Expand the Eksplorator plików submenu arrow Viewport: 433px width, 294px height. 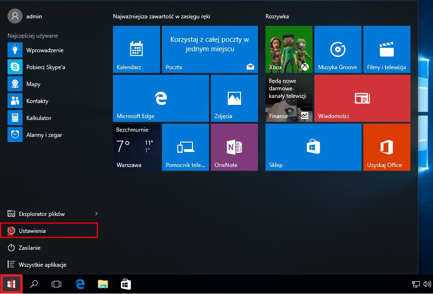pos(96,214)
